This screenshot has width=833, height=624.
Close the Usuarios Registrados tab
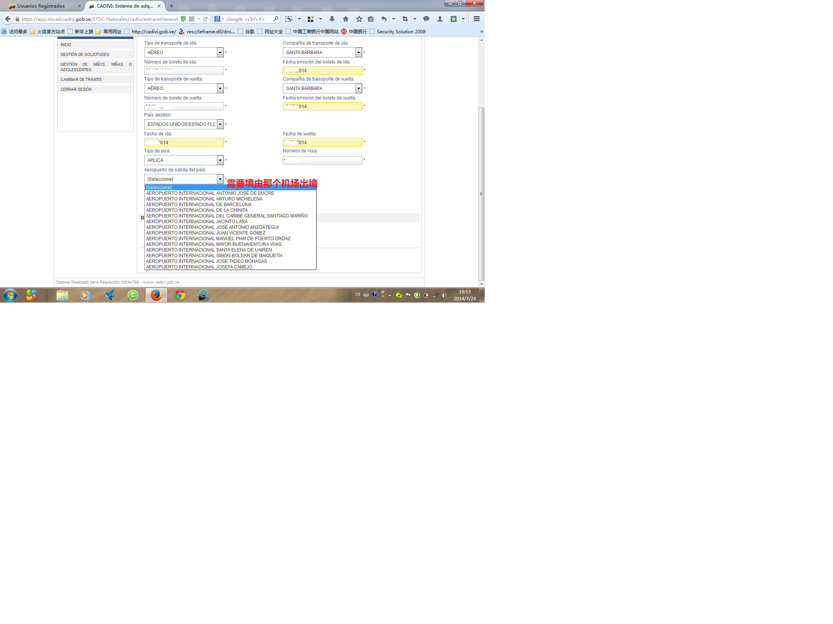click(79, 6)
